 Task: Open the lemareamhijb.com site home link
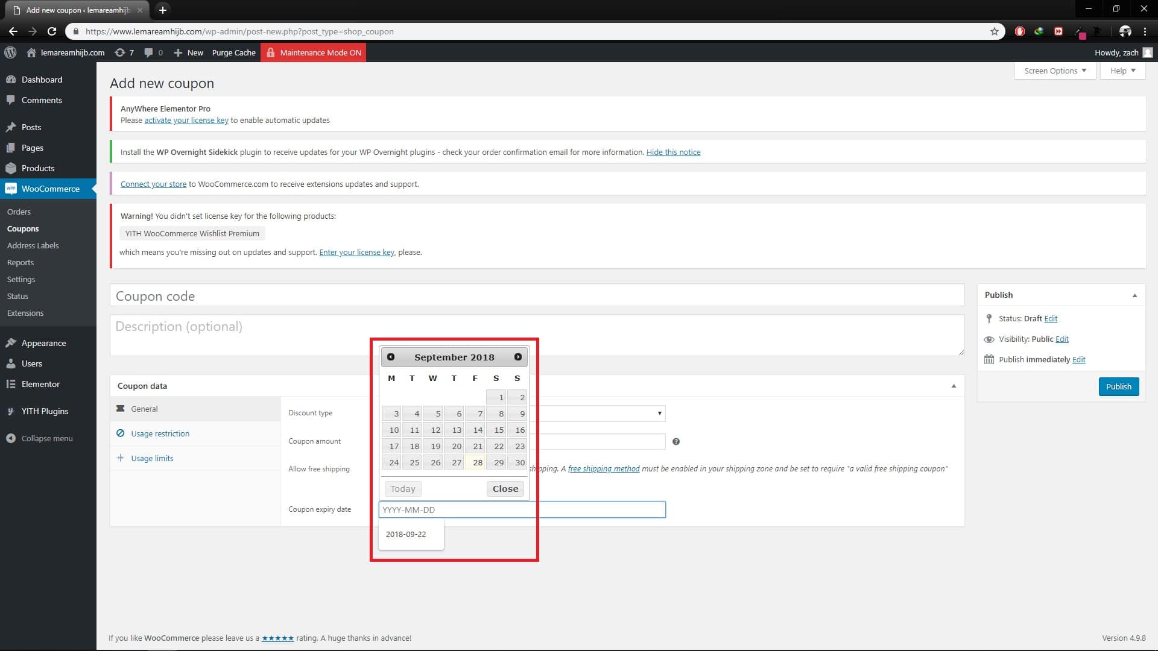coord(66,52)
